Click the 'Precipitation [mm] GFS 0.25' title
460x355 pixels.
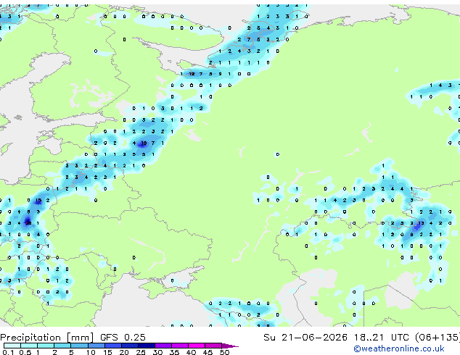[73, 338]
